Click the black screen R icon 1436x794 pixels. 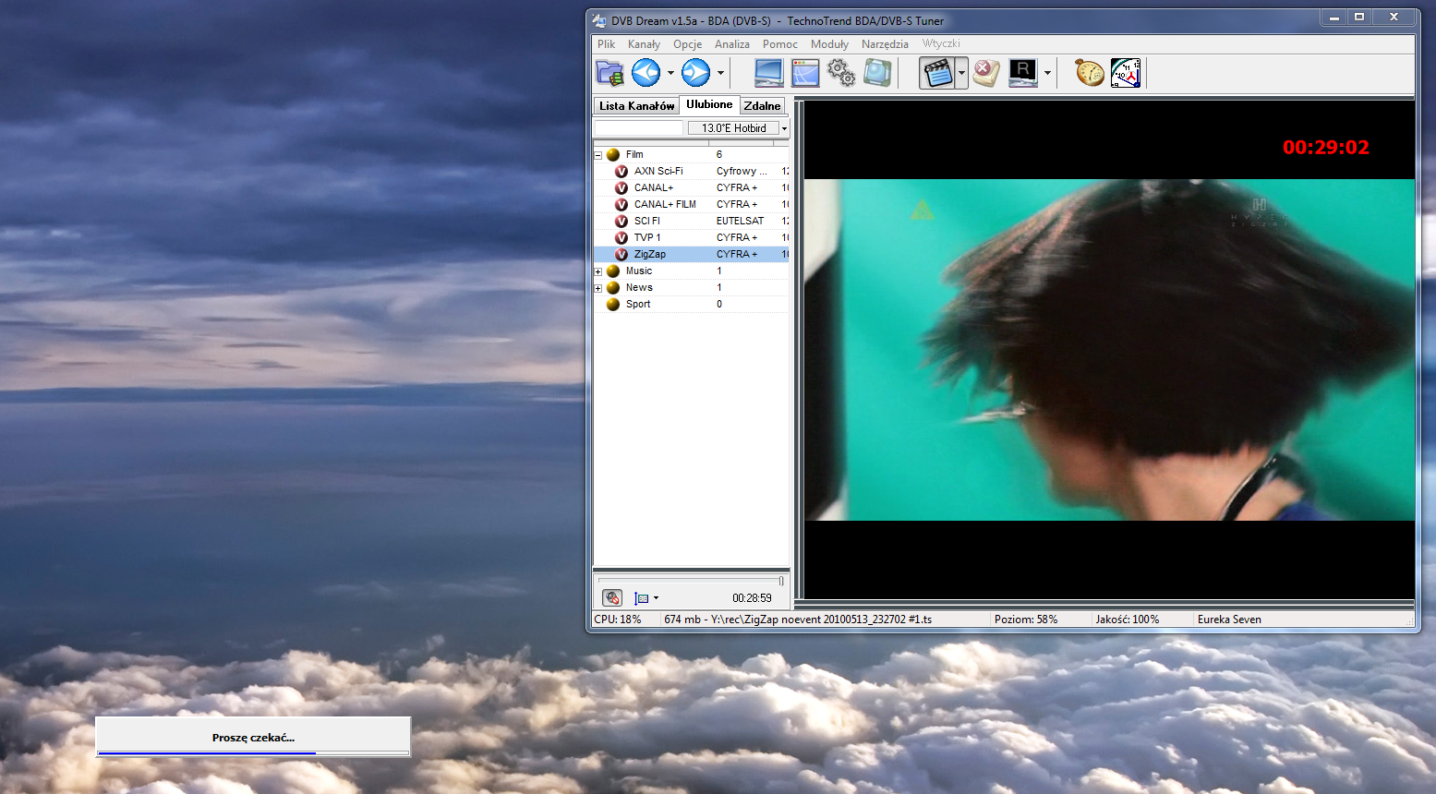[1023, 73]
